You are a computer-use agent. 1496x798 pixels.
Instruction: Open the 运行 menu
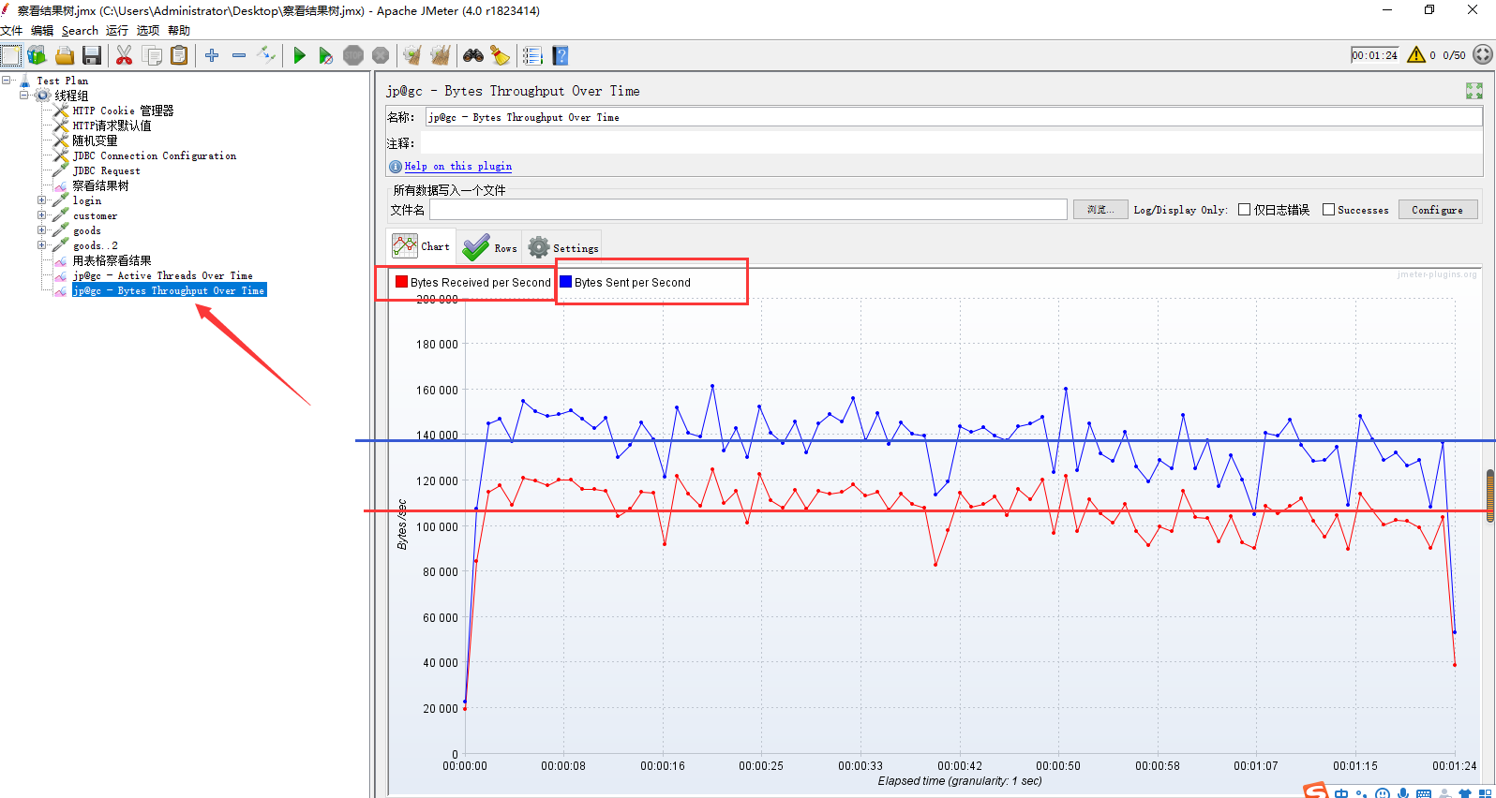[x=117, y=31]
